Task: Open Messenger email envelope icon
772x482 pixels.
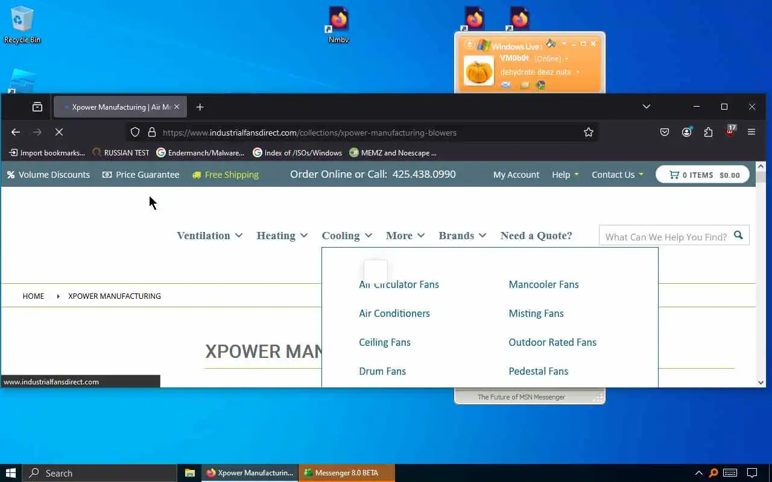Action: point(506,86)
